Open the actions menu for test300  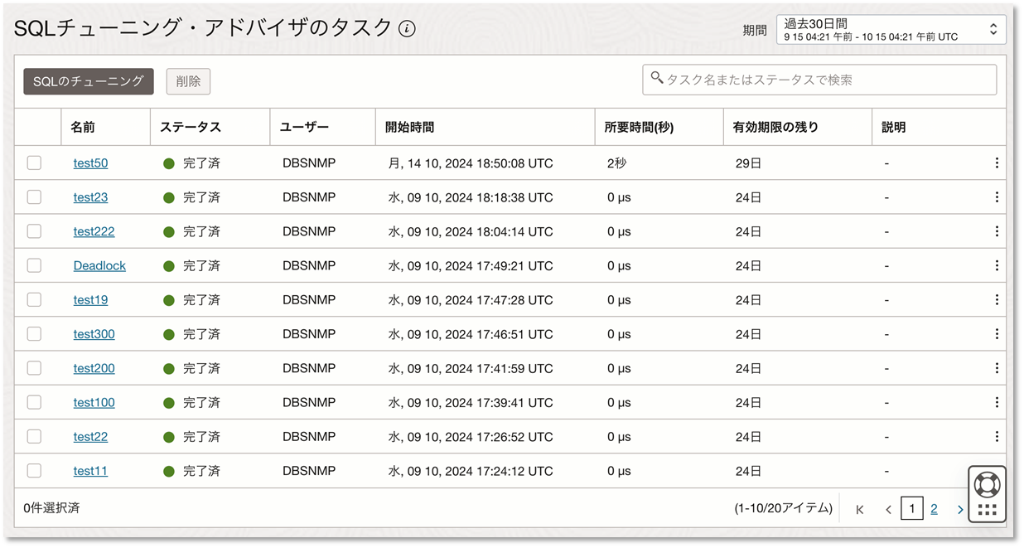[x=997, y=333]
